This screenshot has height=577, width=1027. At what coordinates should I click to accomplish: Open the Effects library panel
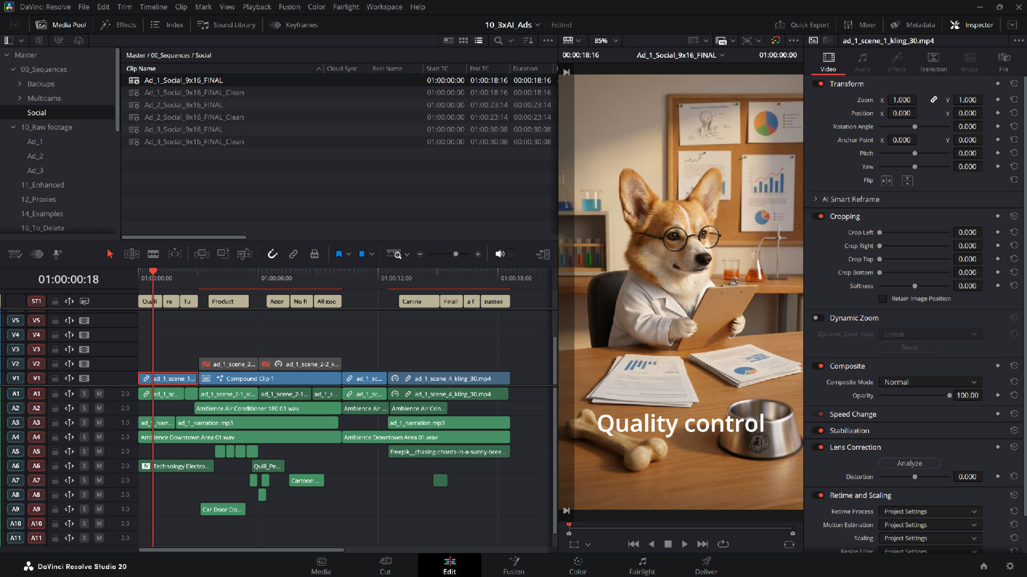tap(118, 25)
